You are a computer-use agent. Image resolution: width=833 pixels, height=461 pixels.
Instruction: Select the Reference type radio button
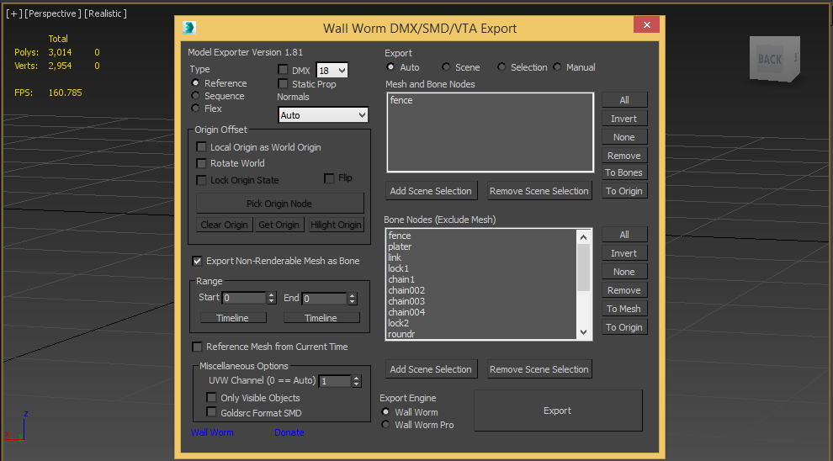pyautogui.click(x=195, y=82)
